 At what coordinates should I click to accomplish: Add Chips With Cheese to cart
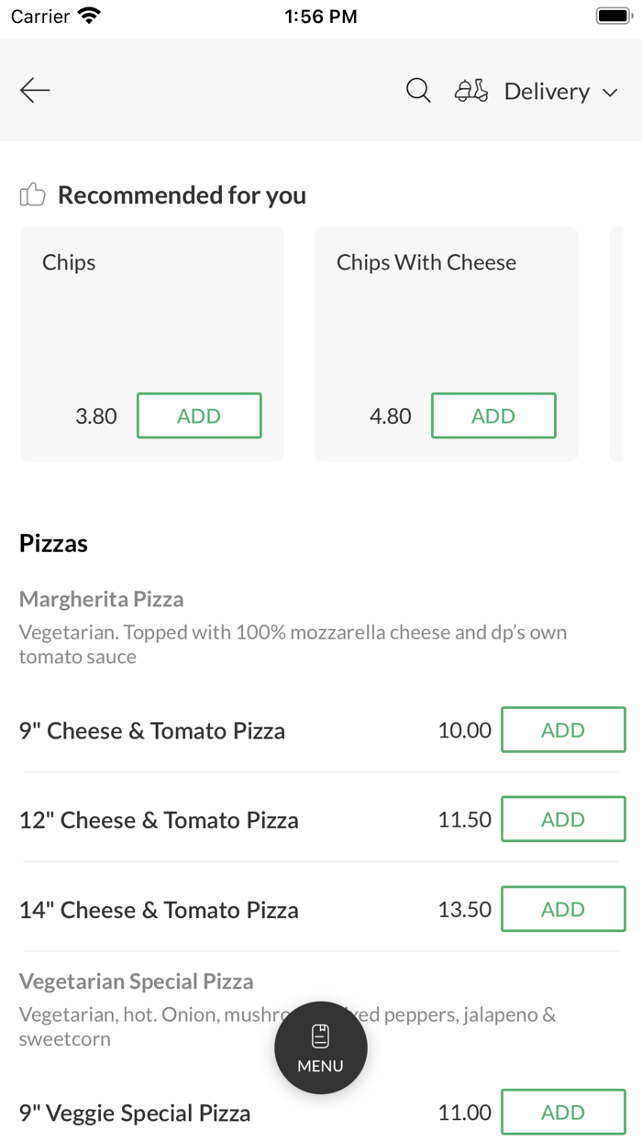point(493,415)
